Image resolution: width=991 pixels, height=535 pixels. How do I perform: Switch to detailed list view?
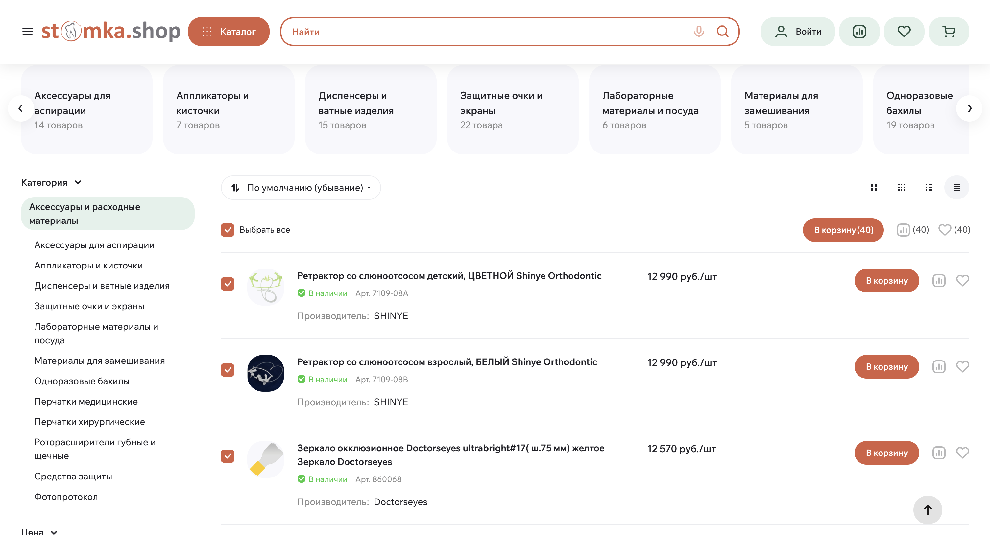tap(929, 187)
